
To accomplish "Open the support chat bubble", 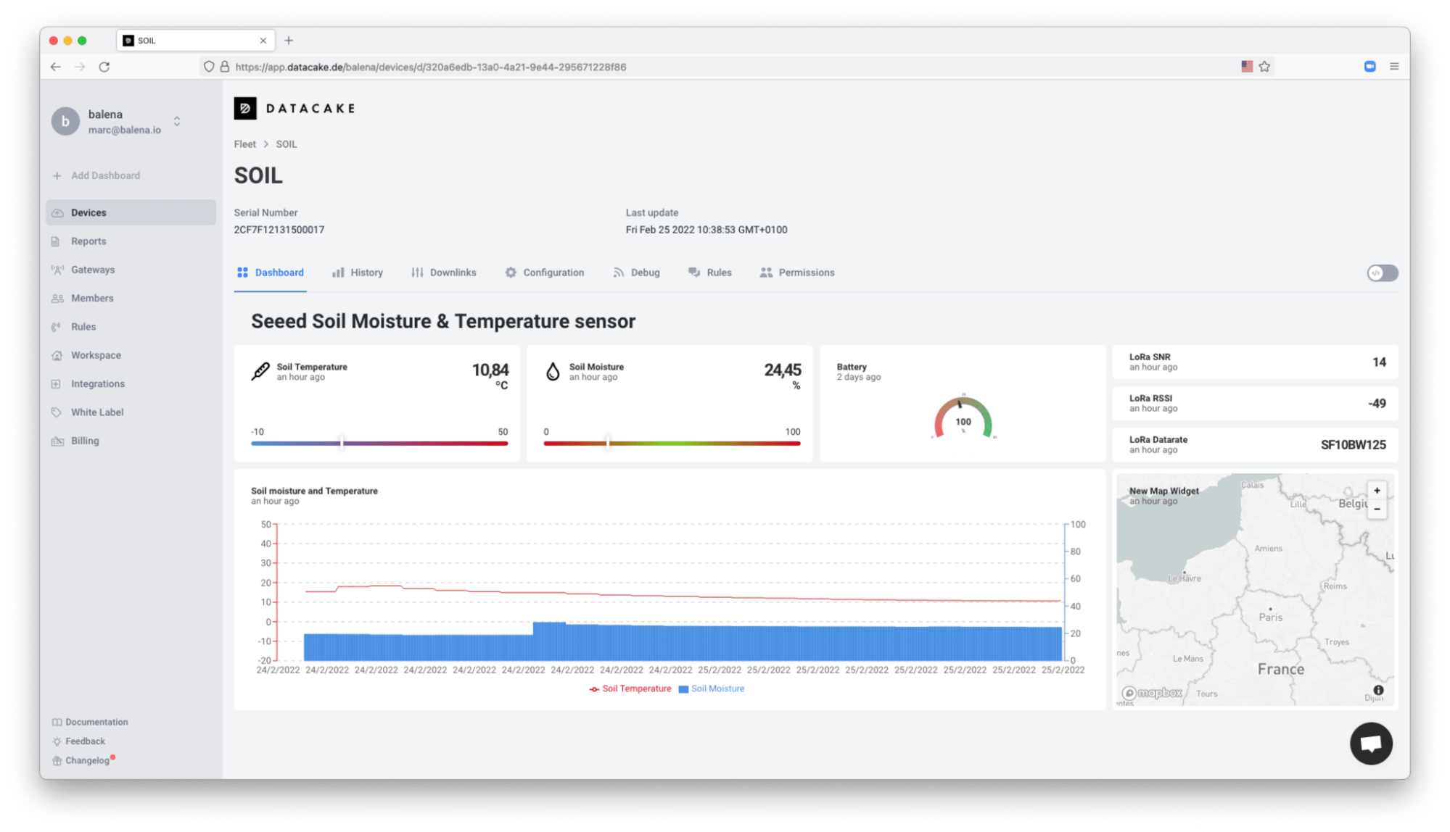I will pyautogui.click(x=1370, y=743).
